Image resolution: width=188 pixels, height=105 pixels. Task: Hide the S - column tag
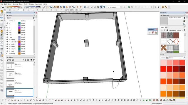coord(7,49)
